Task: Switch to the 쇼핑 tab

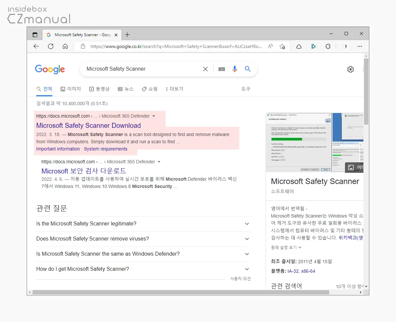Action: [x=150, y=89]
